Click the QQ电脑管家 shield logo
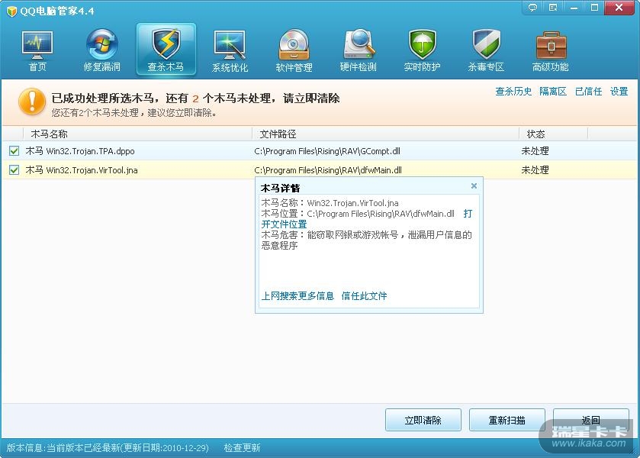 coord(11,11)
